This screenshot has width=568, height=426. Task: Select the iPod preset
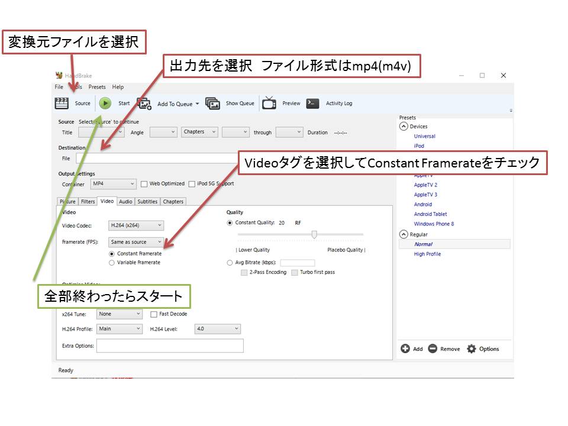coord(419,146)
